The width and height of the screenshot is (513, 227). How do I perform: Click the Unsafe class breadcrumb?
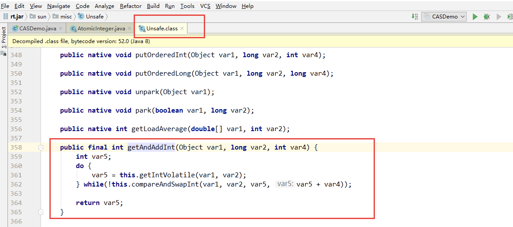click(x=92, y=16)
